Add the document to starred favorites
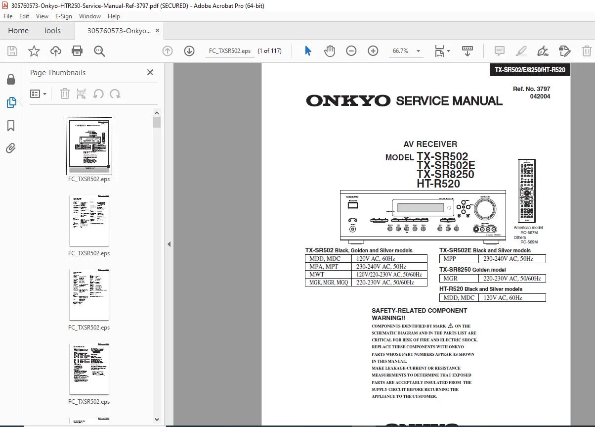The height and width of the screenshot is (427, 595). [34, 51]
